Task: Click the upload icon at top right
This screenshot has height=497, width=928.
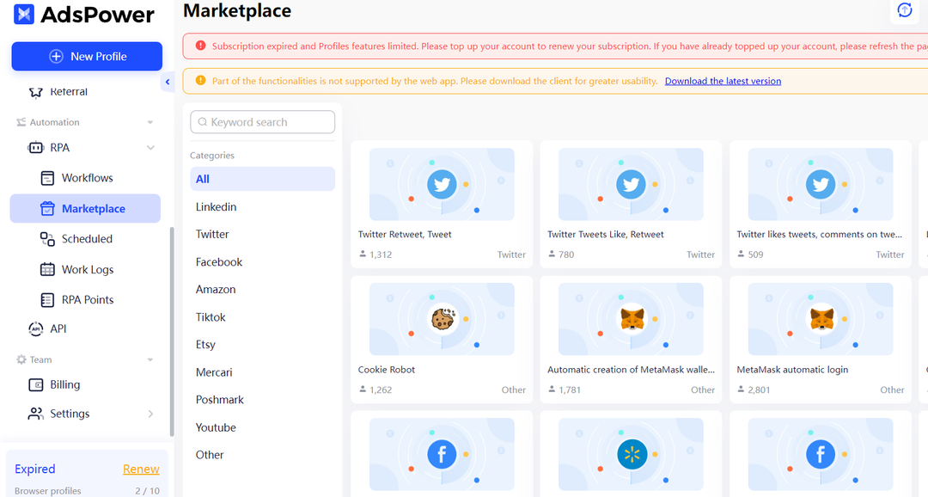Action: pos(904,10)
